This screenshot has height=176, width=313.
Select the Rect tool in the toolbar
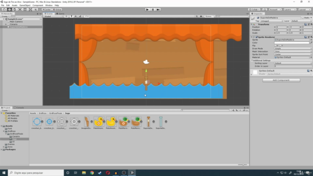(x=25, y=10)
